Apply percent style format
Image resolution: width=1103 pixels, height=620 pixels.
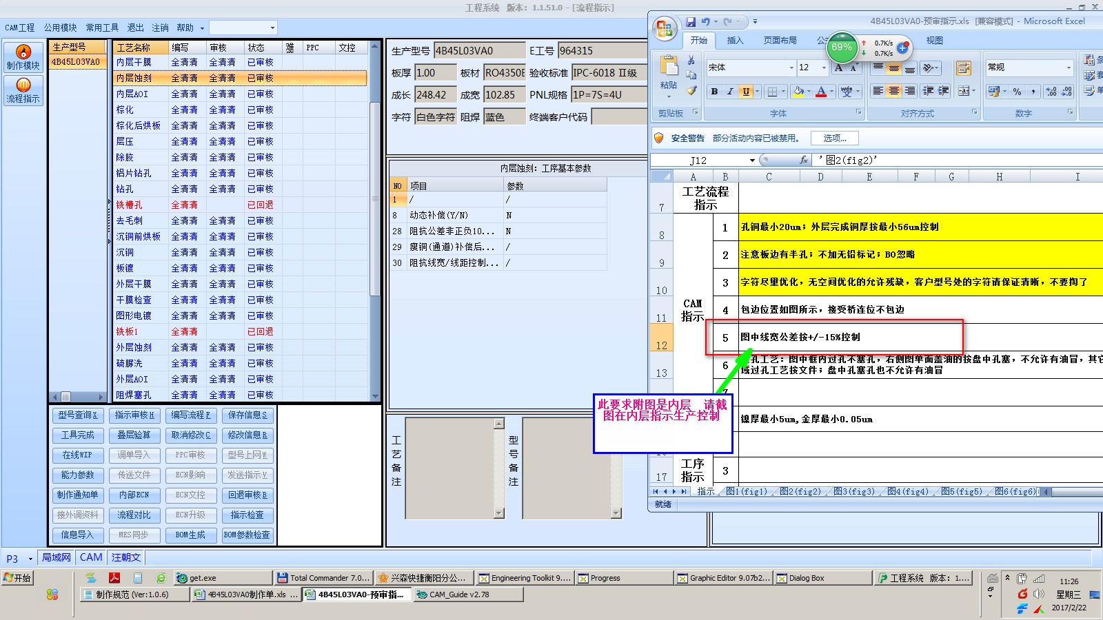1017,92
